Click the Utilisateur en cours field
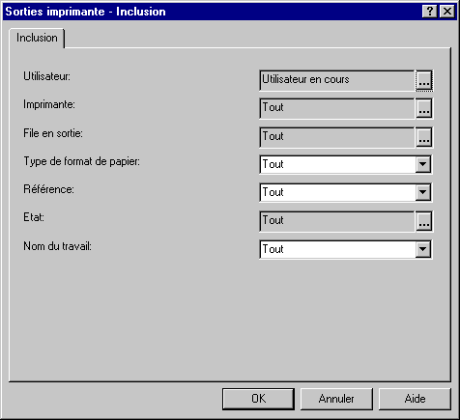460x420 pixels. tap(337, 80)
